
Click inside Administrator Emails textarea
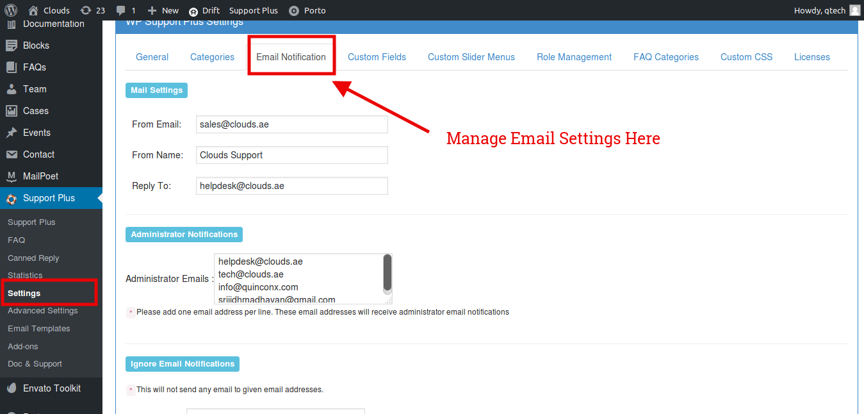click(303, 279)
